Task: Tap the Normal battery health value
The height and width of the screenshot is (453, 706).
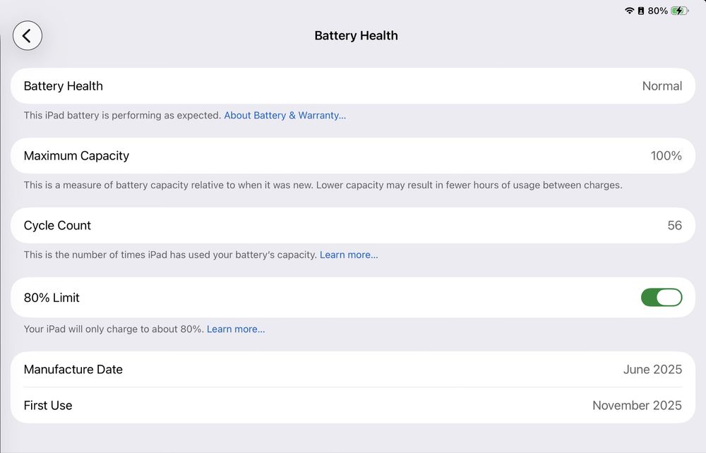Action: (x=662, y=86)
